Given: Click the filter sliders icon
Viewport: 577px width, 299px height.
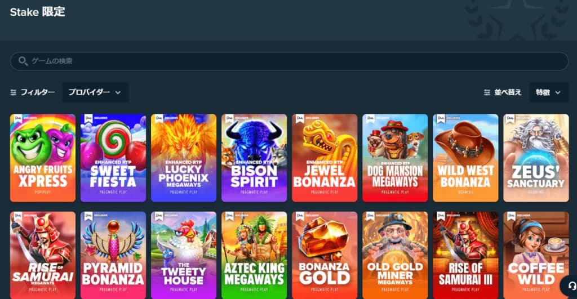Looking at the screenshot, I should tap(14, 92).
